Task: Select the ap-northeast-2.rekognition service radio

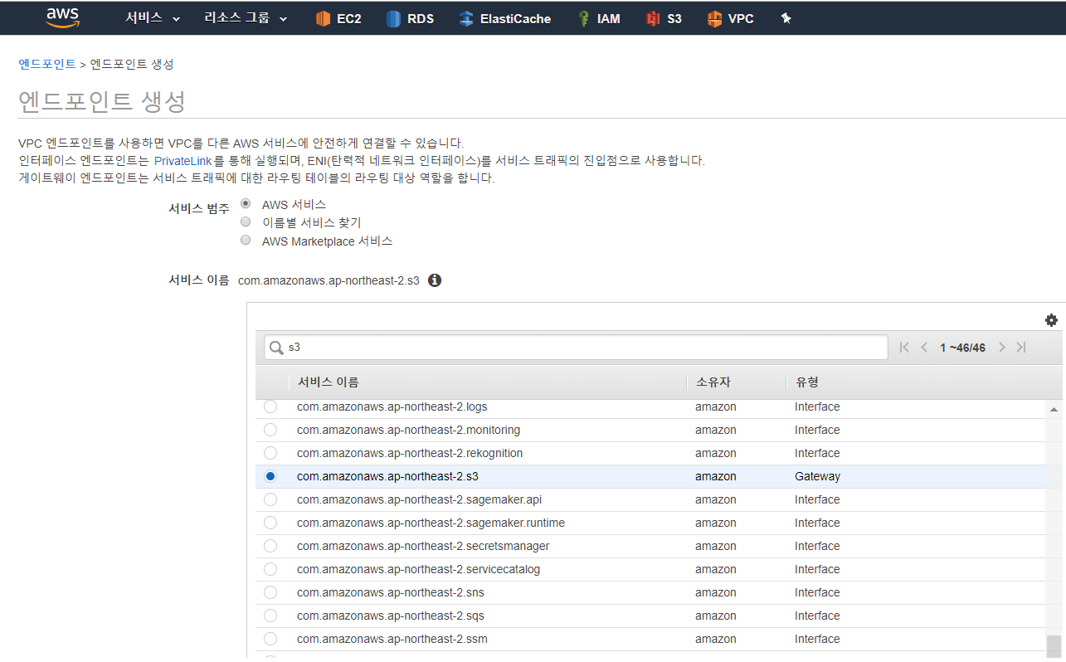Action: (270, 453)
